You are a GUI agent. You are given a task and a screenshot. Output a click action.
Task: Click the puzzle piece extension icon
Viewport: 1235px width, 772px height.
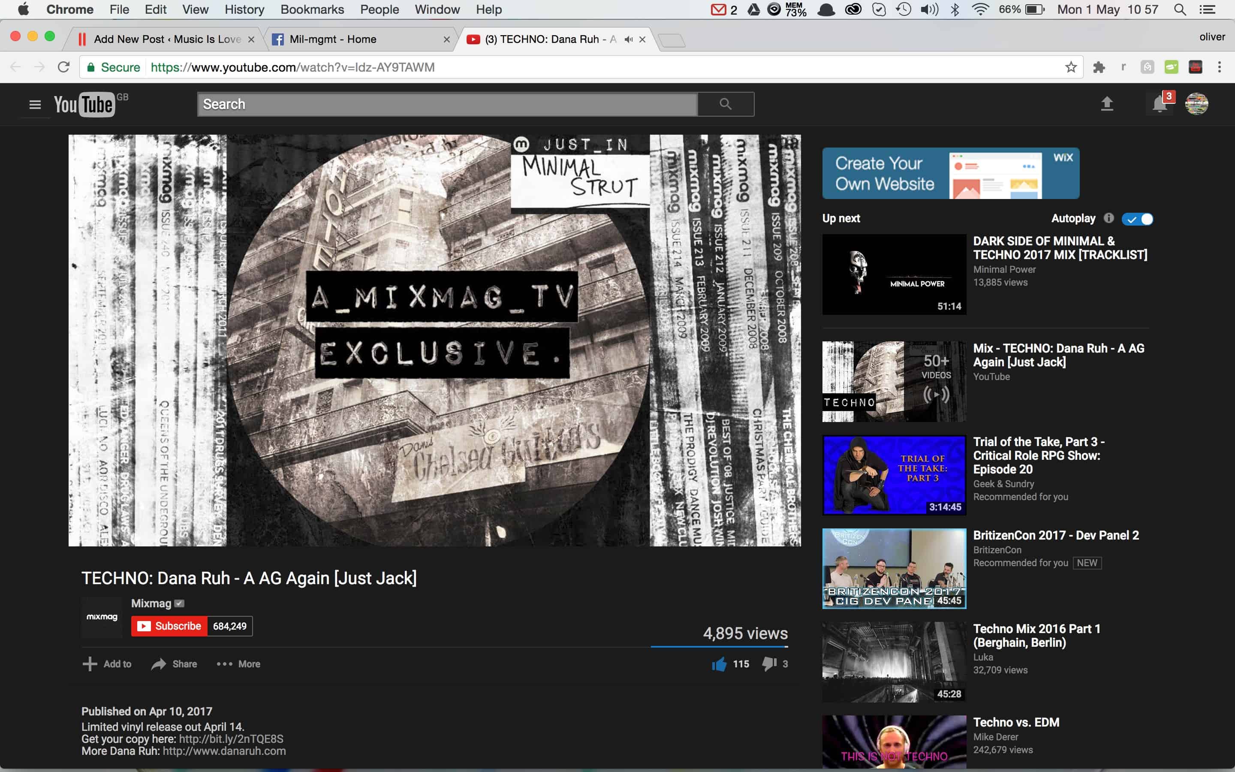tap(1099, 67)
